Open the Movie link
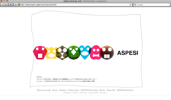This screenshot has width=171, height=100. [102, 90]
